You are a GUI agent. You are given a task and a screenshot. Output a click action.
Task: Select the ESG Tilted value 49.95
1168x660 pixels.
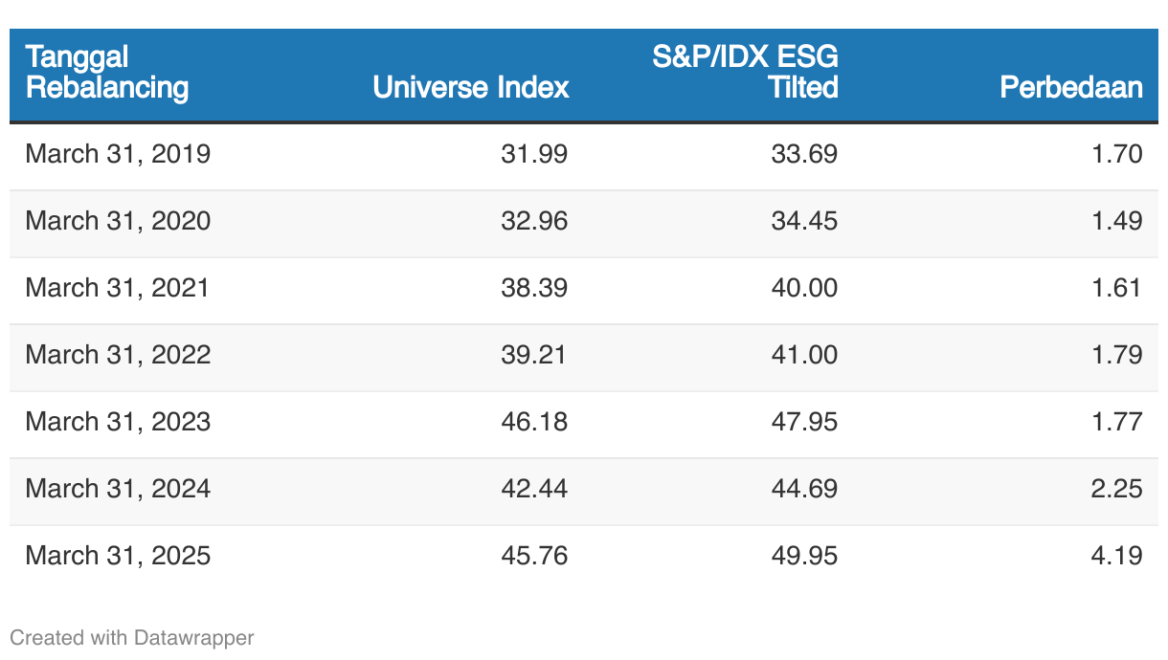(x=804, y=556)
